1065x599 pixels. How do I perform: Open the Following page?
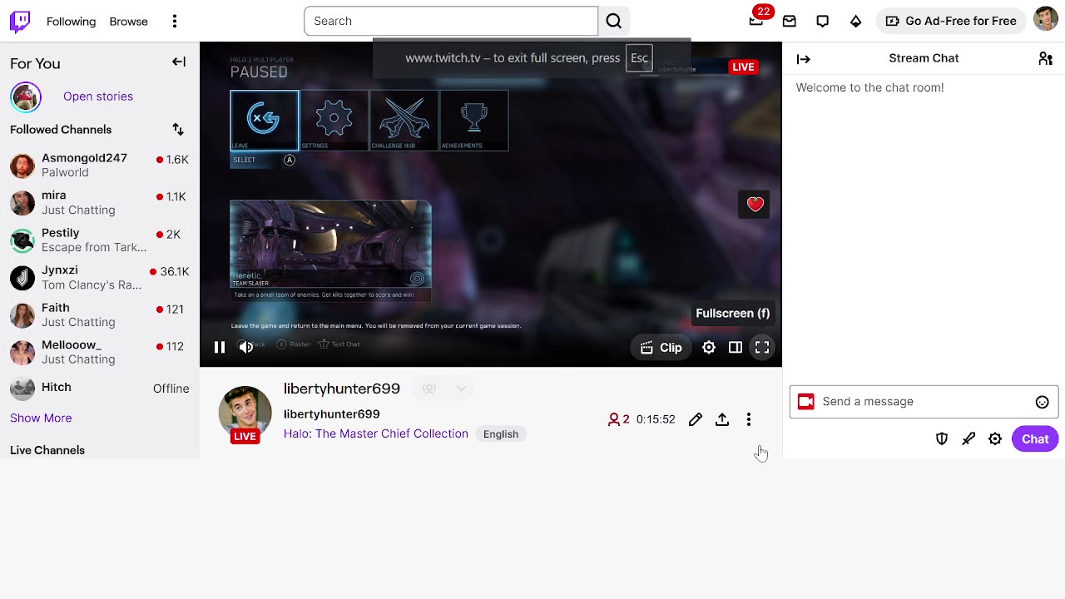click(71, 21)
